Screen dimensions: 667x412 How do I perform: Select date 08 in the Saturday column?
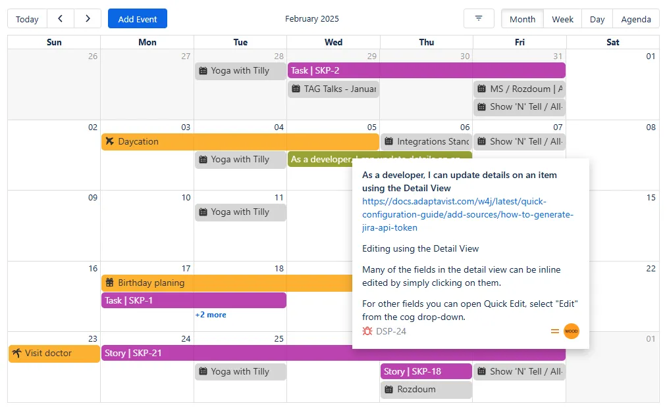pos(651,127)
